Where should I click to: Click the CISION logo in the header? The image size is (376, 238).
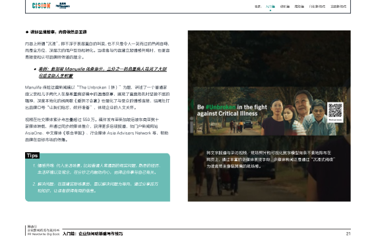click(x=42, y=5)
